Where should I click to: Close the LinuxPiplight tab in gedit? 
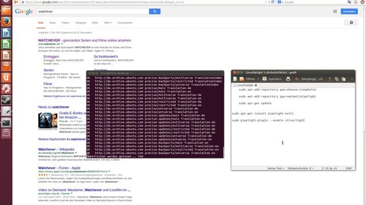click(x=256, y=85)
